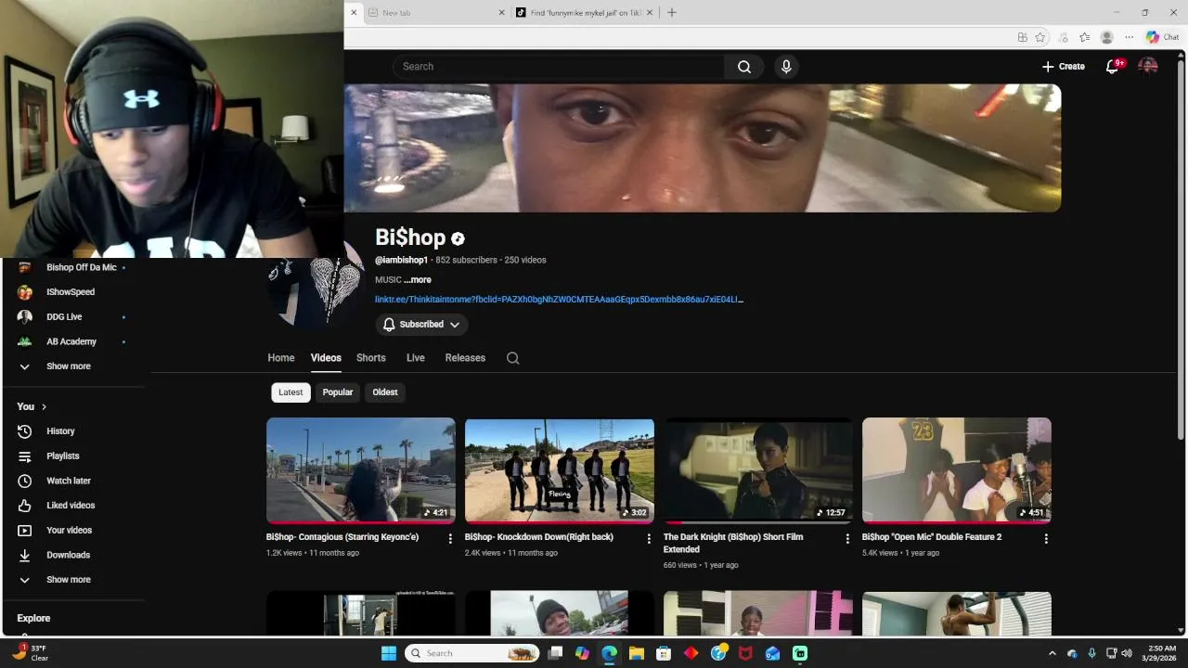This screenshot has width=1188, height=668.
Task: Open options menu for Open Mic video
Action: pos(1046,538)
